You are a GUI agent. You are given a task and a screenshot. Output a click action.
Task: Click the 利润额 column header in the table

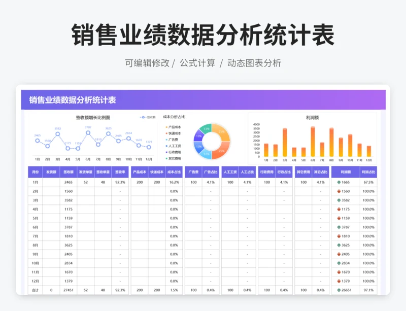(x=346, y=172)
